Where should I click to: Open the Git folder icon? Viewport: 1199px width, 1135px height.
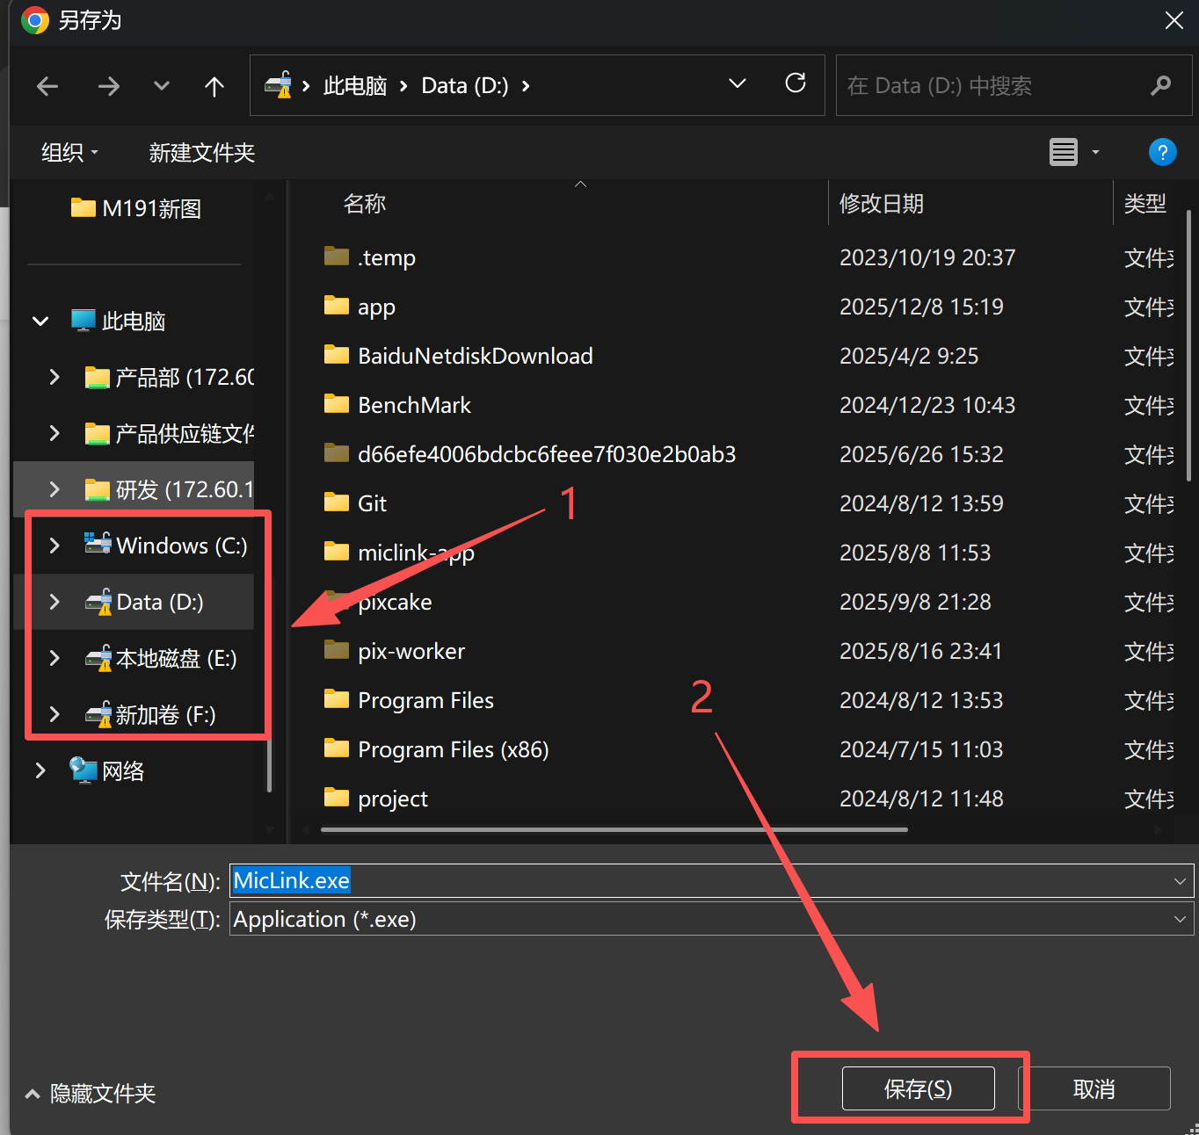(x=337, y=503)
